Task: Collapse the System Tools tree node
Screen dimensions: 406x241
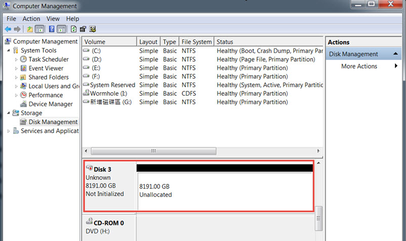Action: click(9, 51)
